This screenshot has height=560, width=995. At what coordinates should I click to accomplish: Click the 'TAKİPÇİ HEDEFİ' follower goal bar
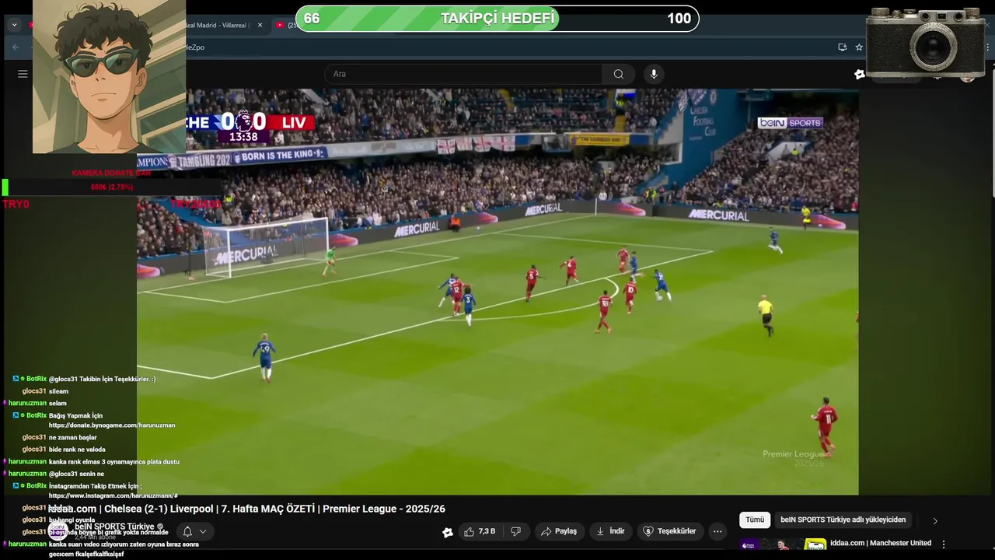(497, 19)
